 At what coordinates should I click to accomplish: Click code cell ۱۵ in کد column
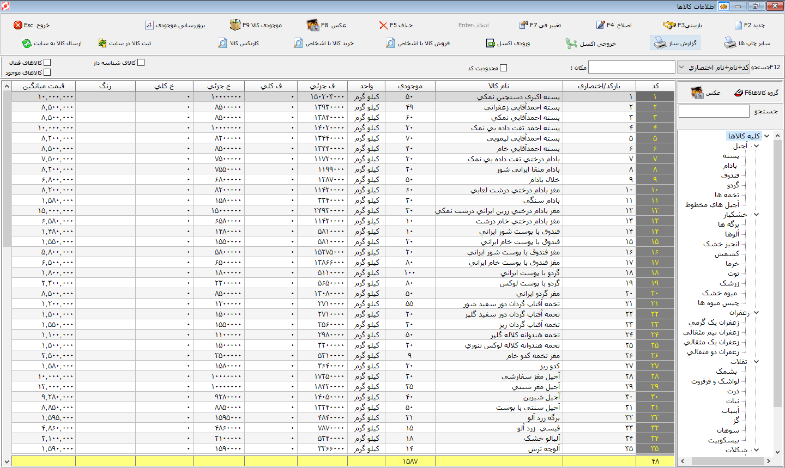(x=655, y=242)
